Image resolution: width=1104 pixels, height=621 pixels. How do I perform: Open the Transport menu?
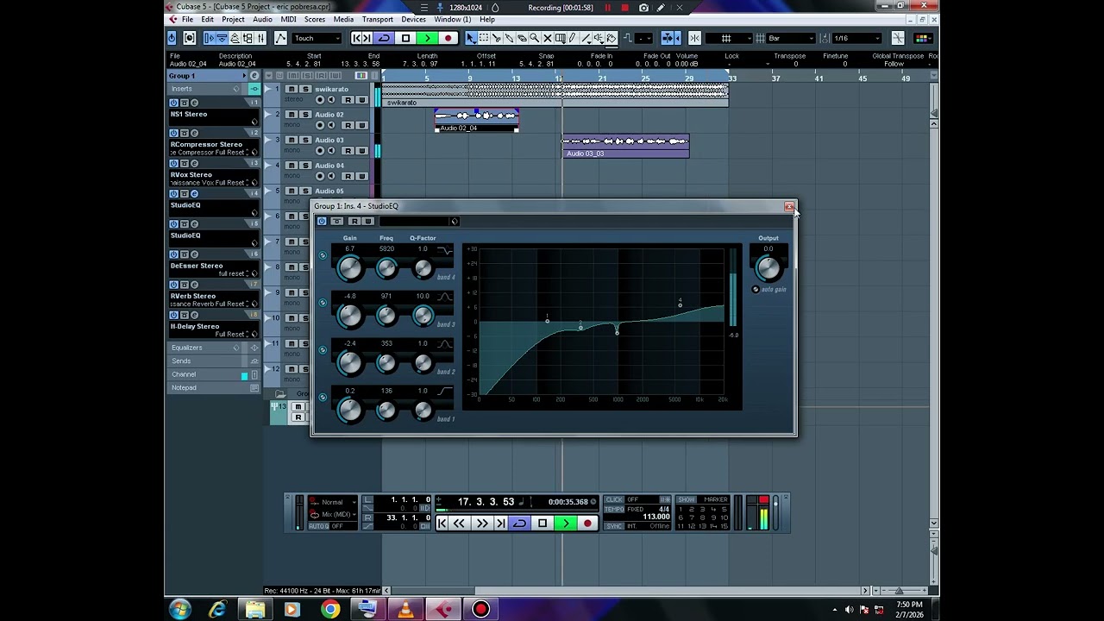[x=378, y=19]
